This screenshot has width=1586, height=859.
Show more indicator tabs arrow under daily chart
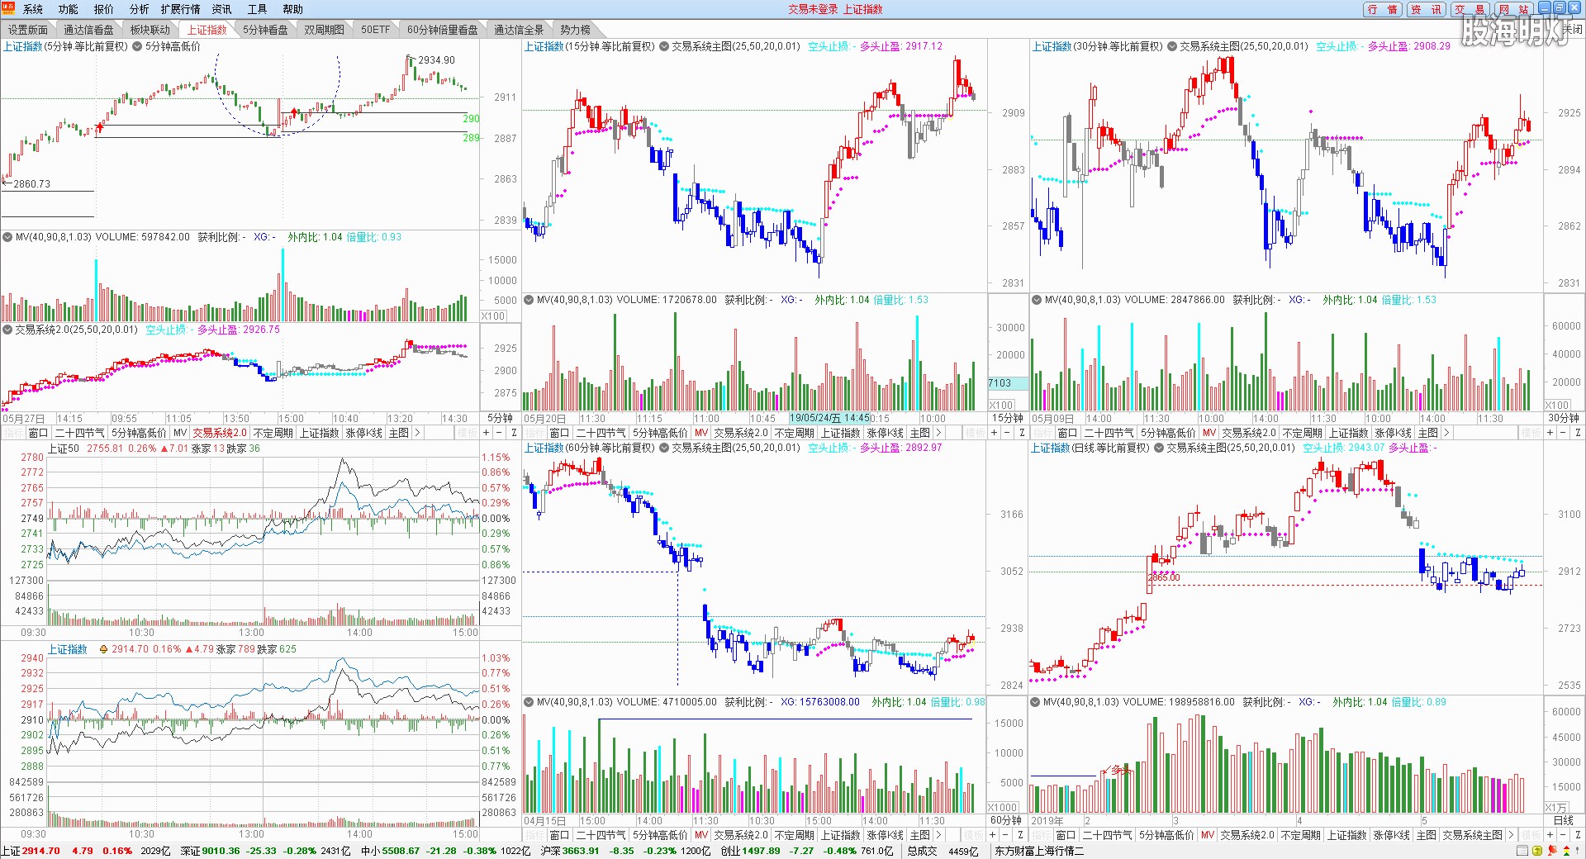1511,835
